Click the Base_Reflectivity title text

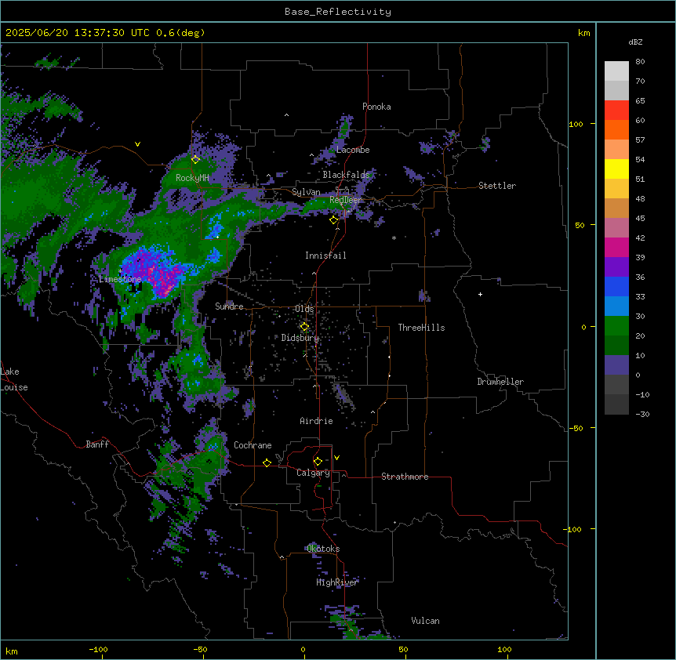pos(338,12)
